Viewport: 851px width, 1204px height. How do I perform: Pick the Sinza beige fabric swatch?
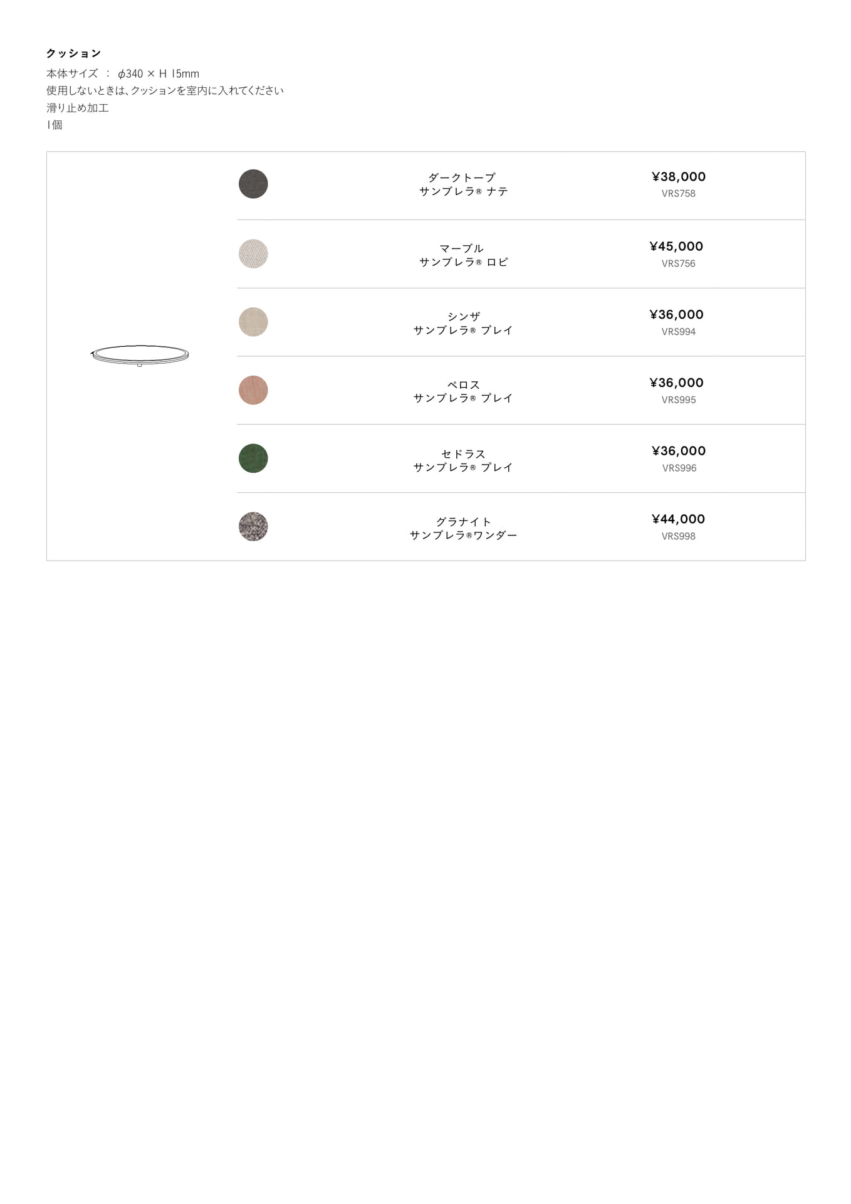[x=253, y=322]
